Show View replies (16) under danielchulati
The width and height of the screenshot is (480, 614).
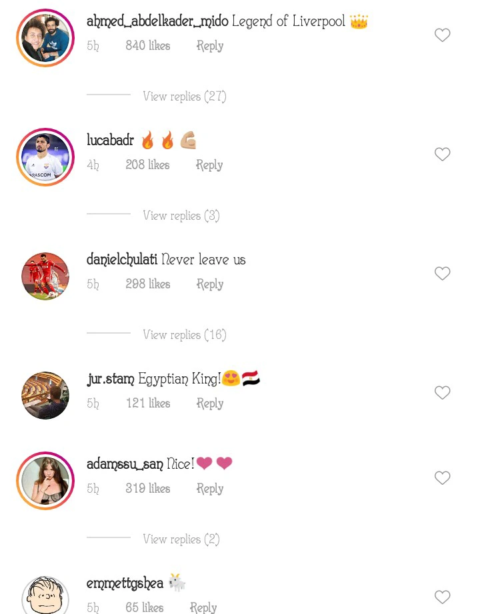click(x=184, y=335)
